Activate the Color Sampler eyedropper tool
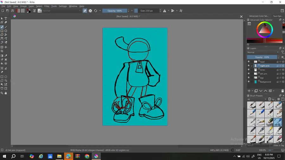The image size is (285, 160). tap(6, 56)
